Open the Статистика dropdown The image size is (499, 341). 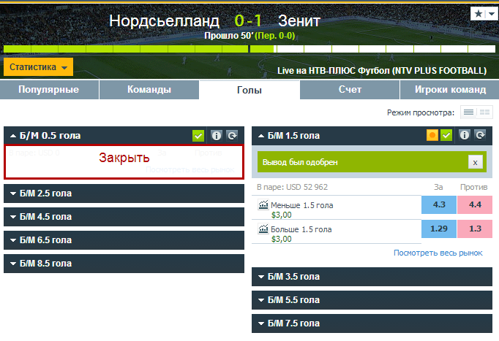(39, 67)
